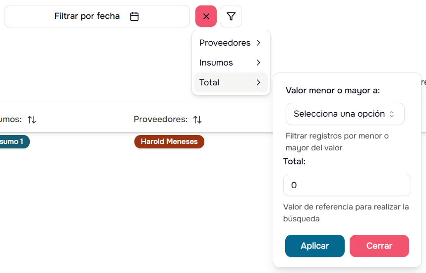
Task: Select the Proveedores filter menu item
Action: pos(225,43)
